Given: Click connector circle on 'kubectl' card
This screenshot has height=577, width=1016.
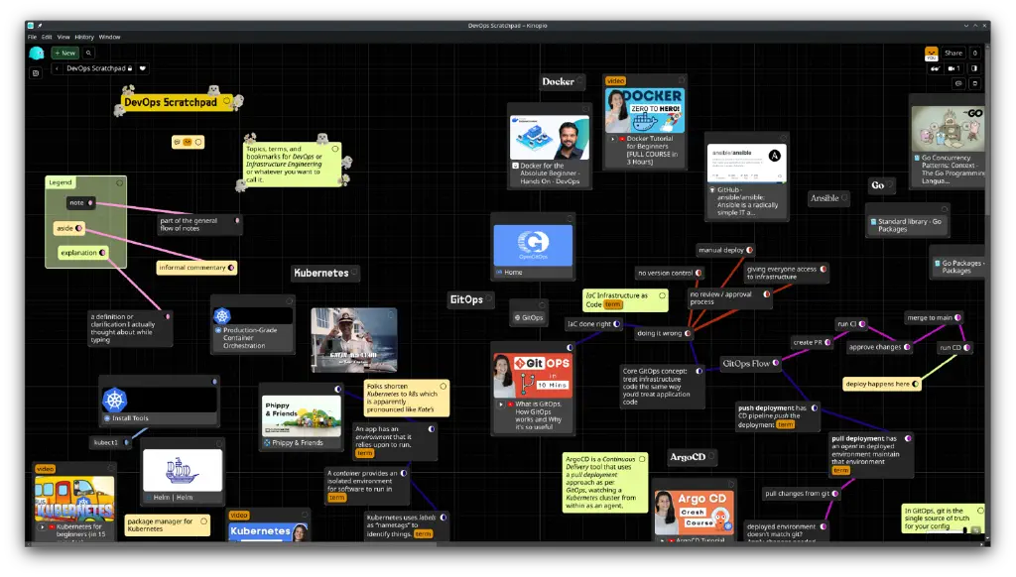Looking at the screenshot, I should 126,442.
